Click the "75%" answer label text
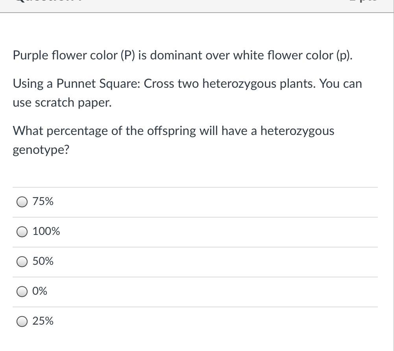The width and height of the screenshot is (394, 351). point(43,201)
